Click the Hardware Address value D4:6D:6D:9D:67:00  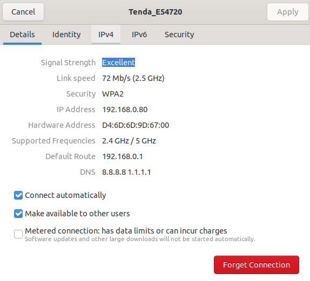coord(136,125)
